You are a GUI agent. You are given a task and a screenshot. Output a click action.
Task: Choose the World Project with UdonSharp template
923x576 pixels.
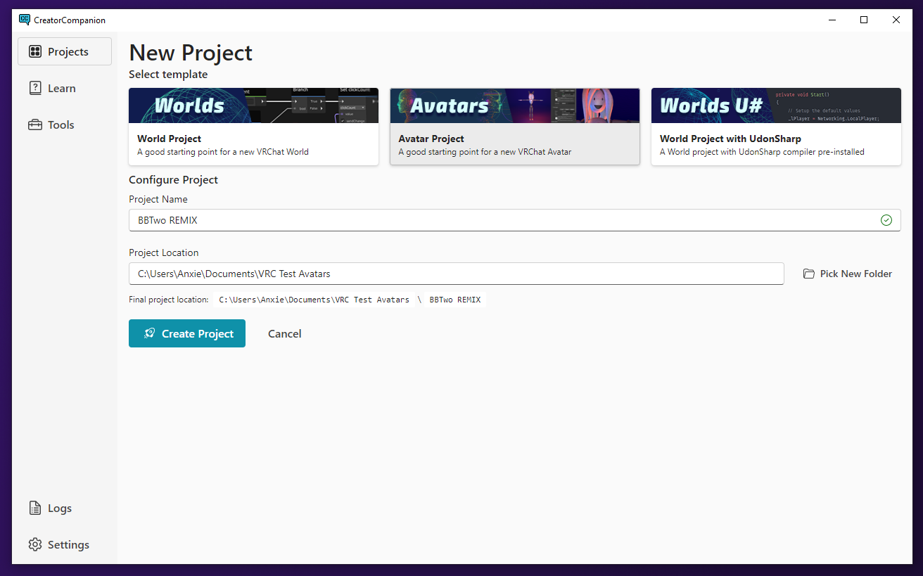click(x=775, y=127)
